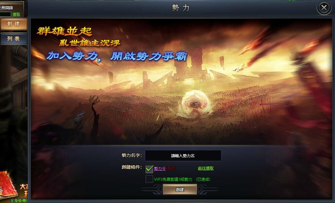The image size is (335, 203).
Task: Follow the 前往獲取 link
Action: (x=205, y=168)
